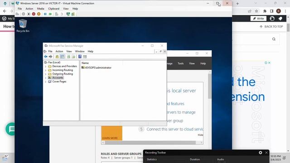Click the Refresh icon in Fax toolbar

click(68, 57)
